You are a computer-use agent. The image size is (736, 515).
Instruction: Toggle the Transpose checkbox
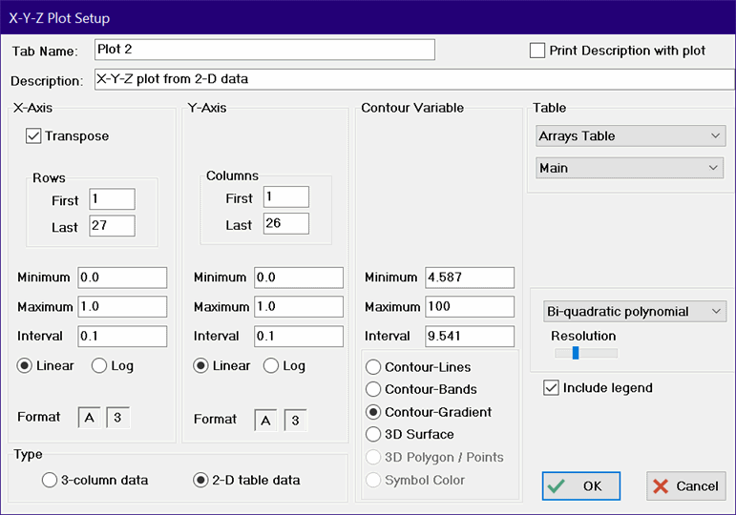coord(34,136)
